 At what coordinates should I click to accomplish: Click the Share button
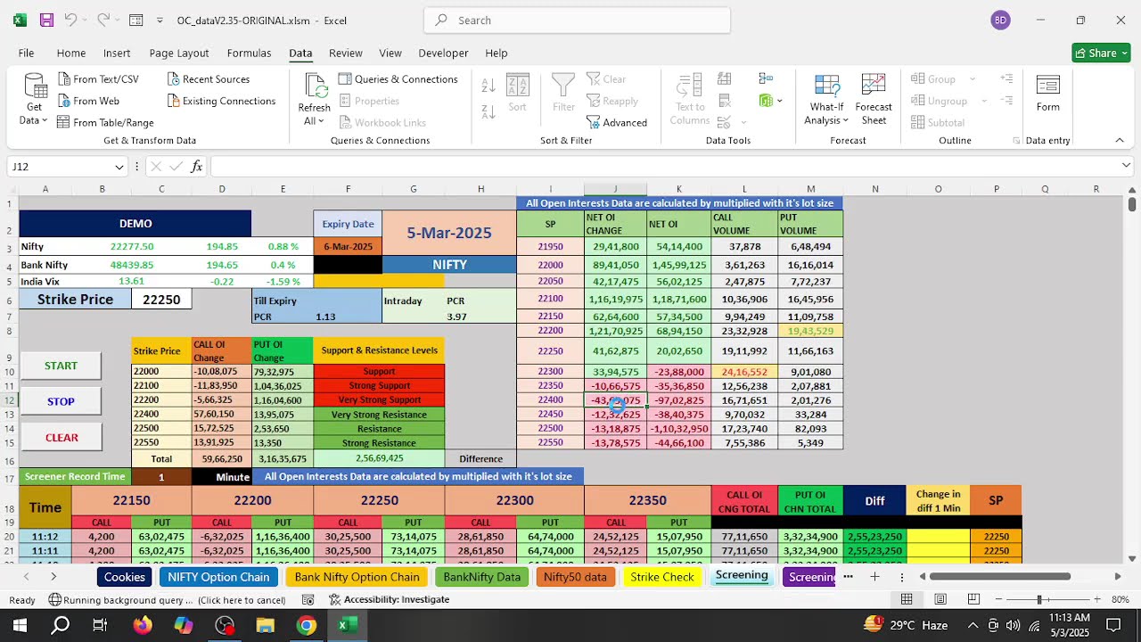[x=1101, y=53]
